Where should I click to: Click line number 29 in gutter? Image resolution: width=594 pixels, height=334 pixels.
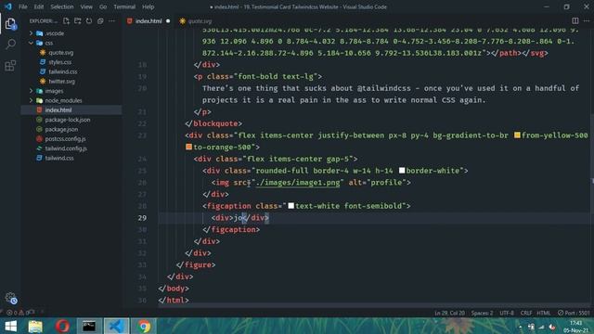(x=142, y=218)
